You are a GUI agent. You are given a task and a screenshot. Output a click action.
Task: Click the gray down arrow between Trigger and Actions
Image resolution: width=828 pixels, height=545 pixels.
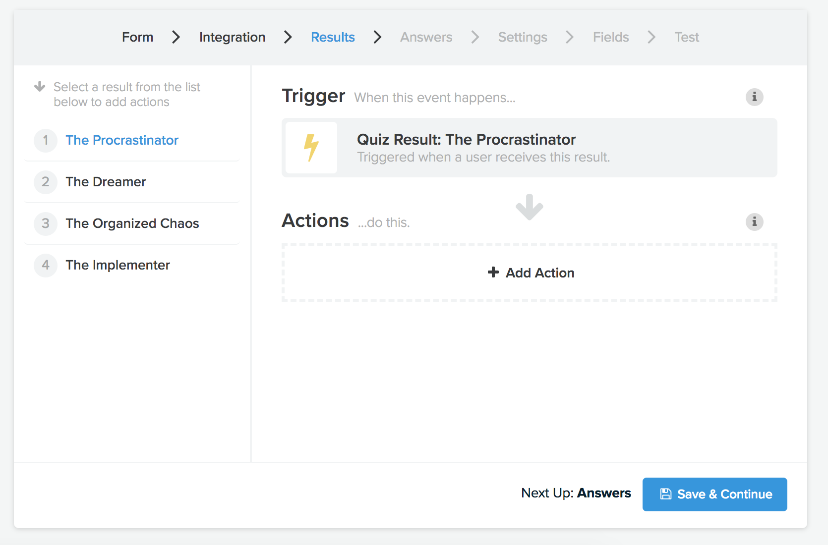point(529,207)
